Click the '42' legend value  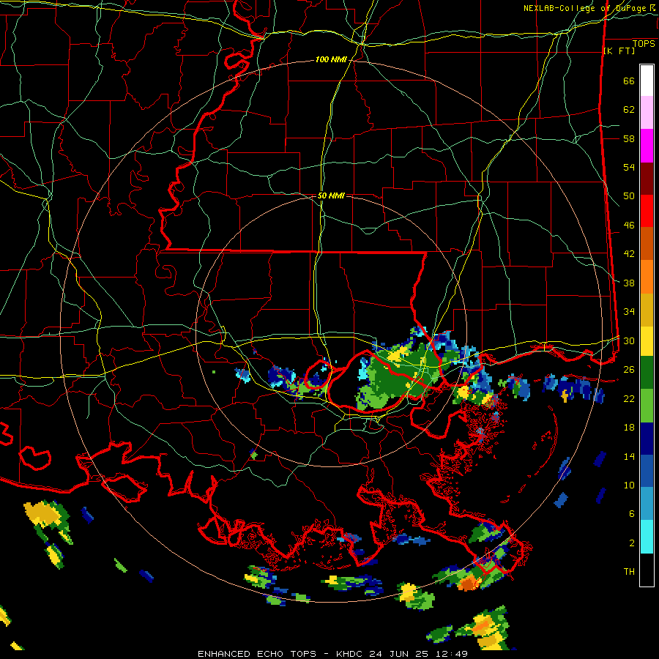coord(629,254)
